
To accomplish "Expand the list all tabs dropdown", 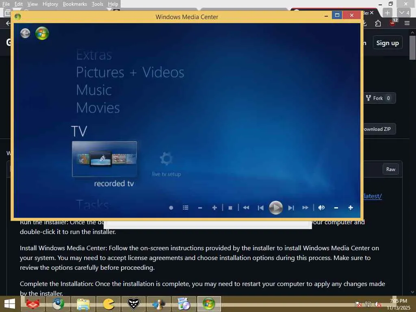I will pyautogui.click(x=404, y=13).
